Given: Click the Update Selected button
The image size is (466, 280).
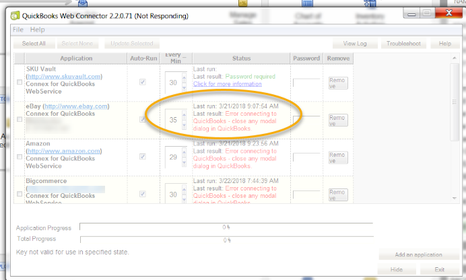Looking at the screenshot, I should point(132,44).
